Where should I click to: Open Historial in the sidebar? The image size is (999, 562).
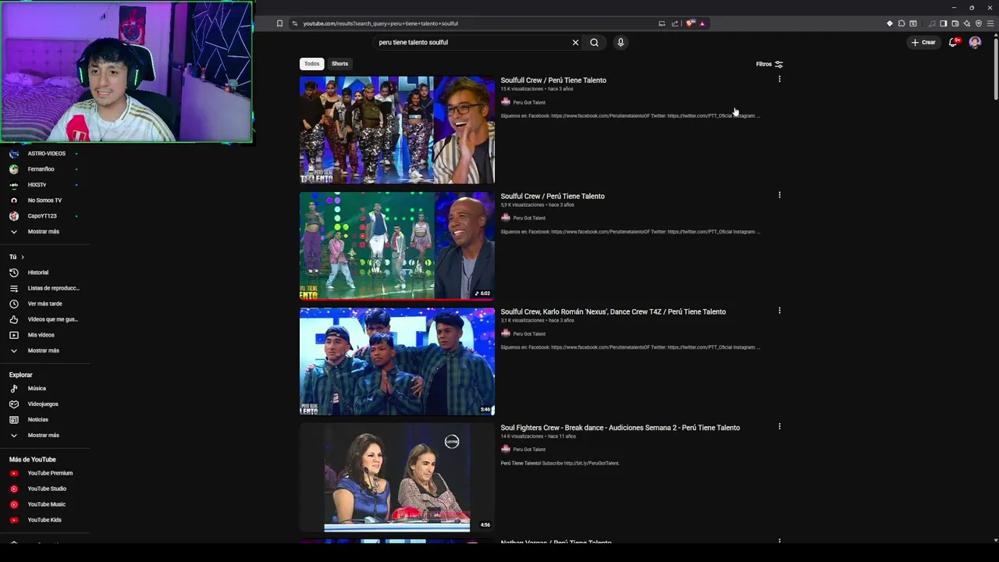coord(38,272)
